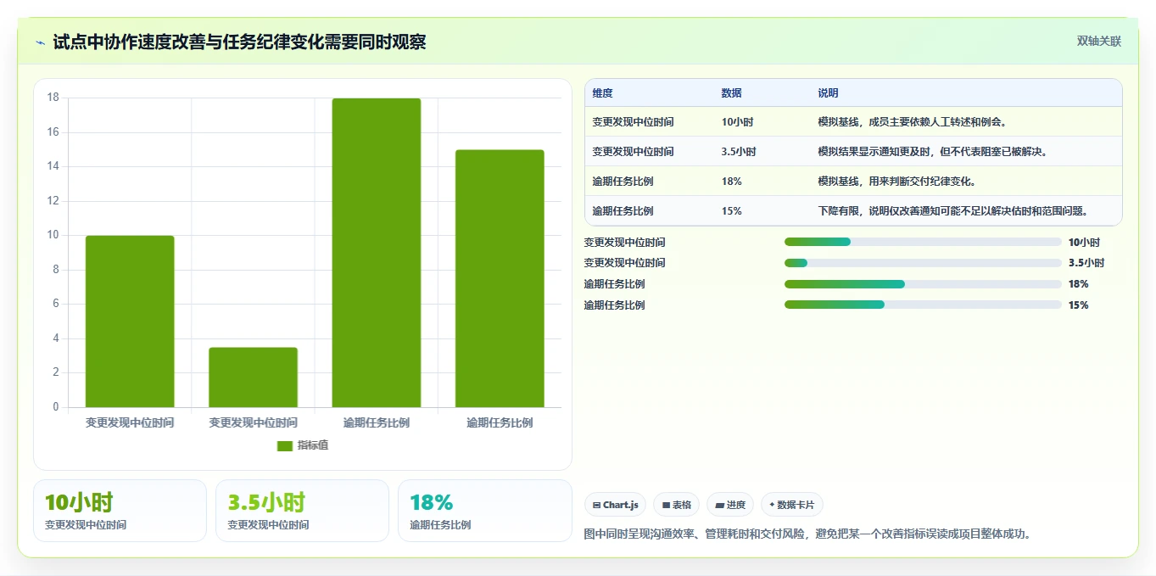Click the dashboard title 试点中协作速度改善…
Screen dimensions: 1156x576
coord(239,42)
